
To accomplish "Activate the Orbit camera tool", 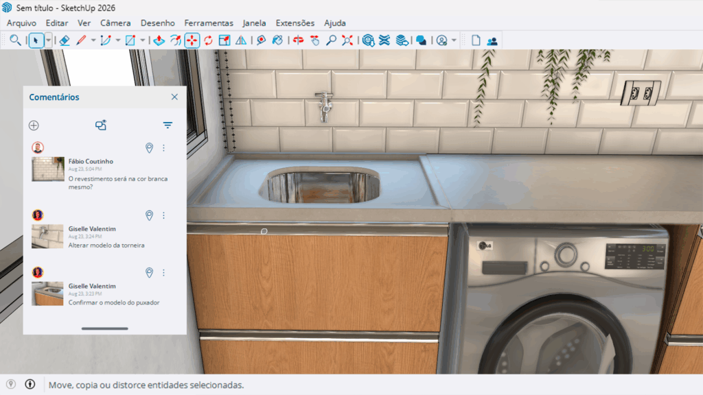I will [298, 40].
